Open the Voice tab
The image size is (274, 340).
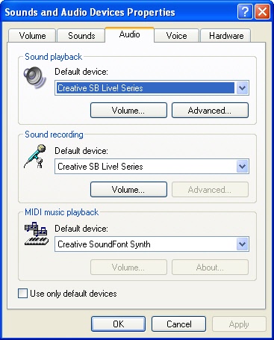tap(176, 36)
